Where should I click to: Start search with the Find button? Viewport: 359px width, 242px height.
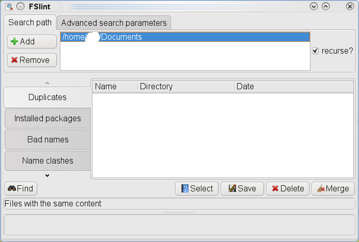click(x=21, y=188)
